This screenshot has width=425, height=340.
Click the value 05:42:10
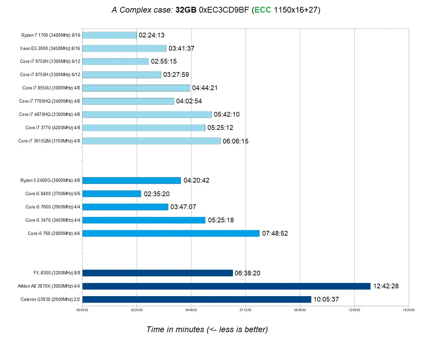click(x=227, y=115)
